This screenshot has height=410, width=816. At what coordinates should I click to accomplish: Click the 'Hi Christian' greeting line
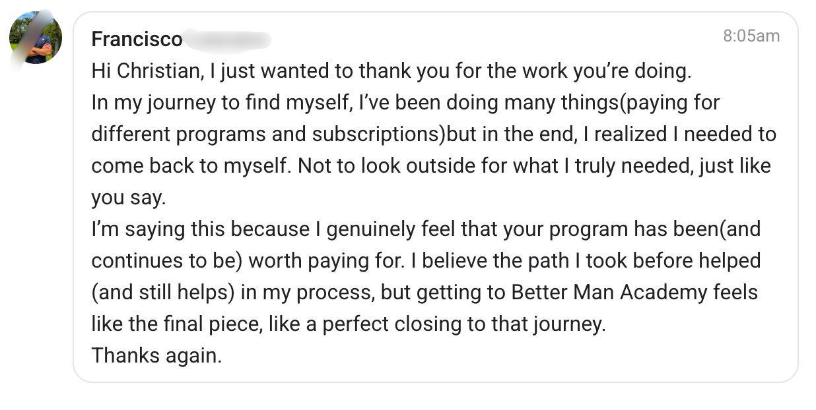coord(391,71)
